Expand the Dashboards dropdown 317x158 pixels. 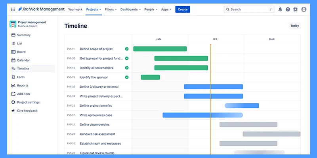click(x=130, y=9)
